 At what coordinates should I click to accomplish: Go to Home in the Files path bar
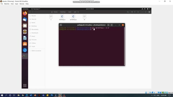click(x=54, y=12)
